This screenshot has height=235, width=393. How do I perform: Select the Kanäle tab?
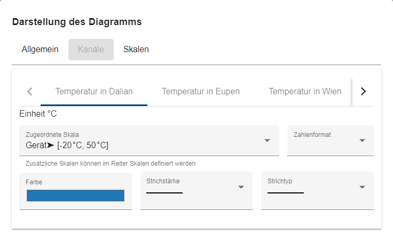click(91, 49)
